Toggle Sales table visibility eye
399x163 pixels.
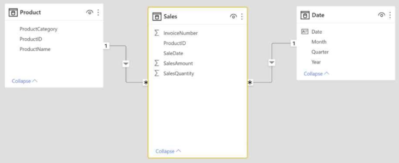coord(233,17)
